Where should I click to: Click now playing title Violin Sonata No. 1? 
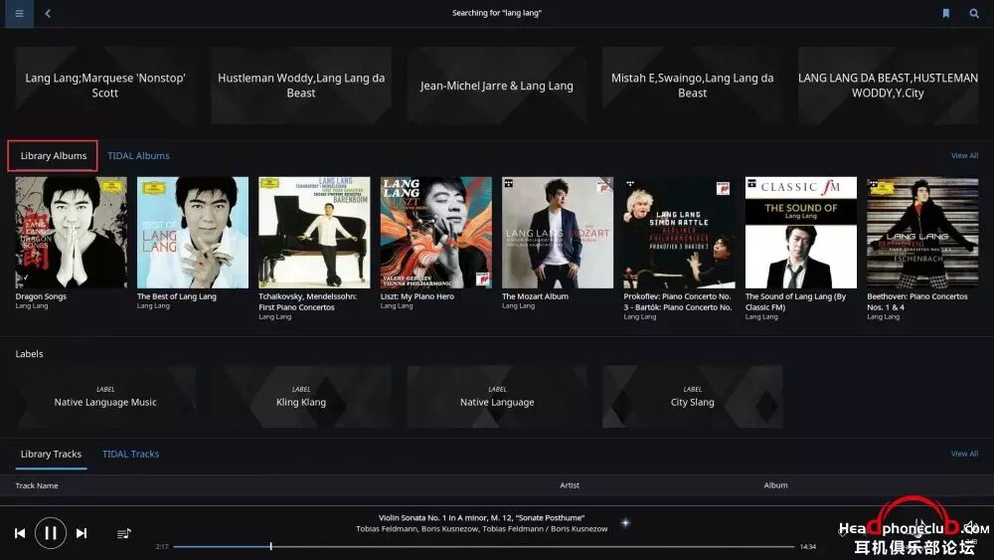(x=481, y=517)
